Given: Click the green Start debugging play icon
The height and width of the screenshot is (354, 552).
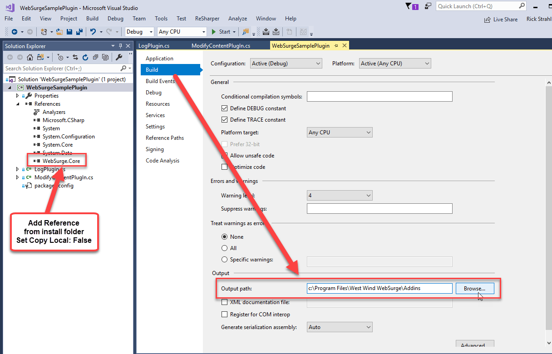Looking at the screenshot, I should click(x=214, y=32).
